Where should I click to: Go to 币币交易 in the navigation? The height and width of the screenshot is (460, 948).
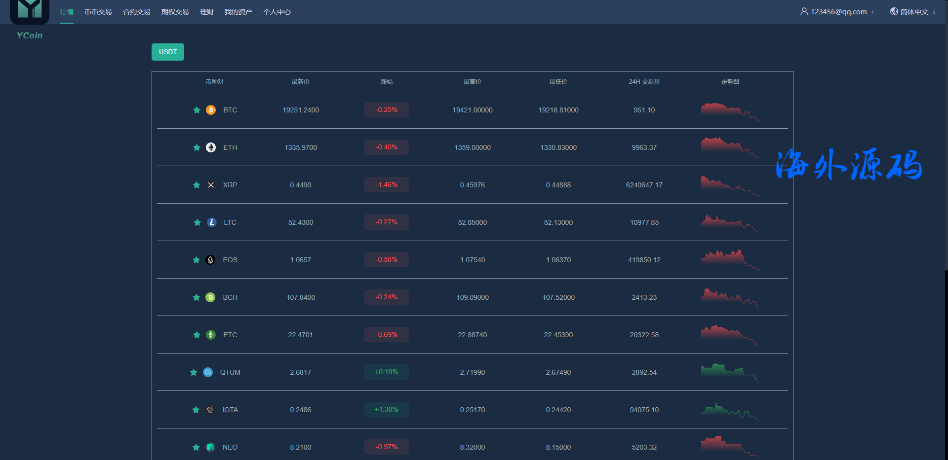(98, 12)
